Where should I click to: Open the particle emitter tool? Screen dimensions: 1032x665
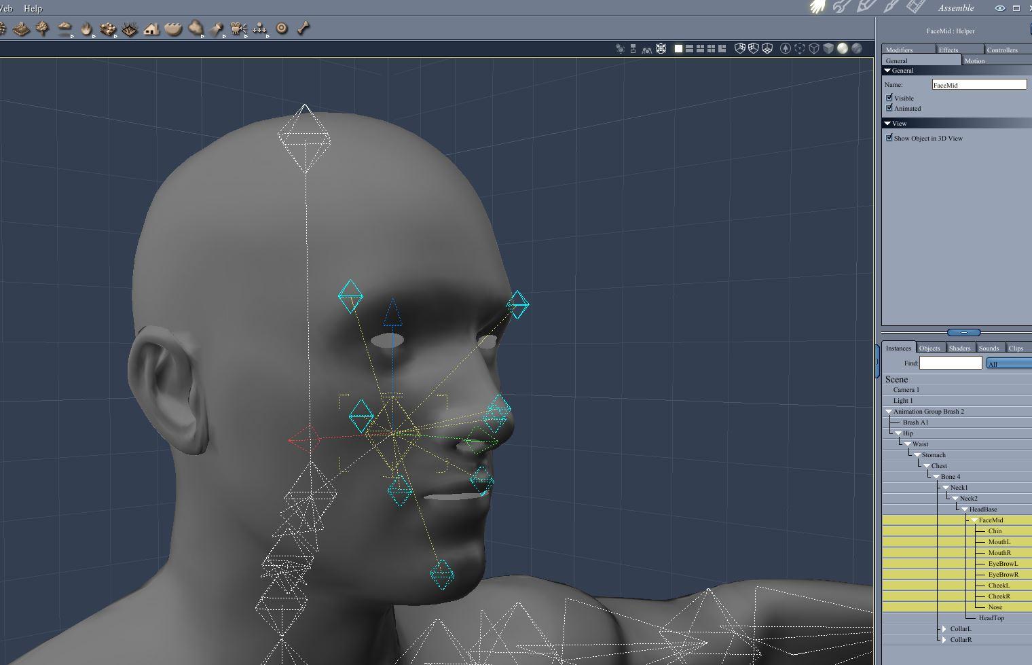pyautogui.click(x=260, y=29)
